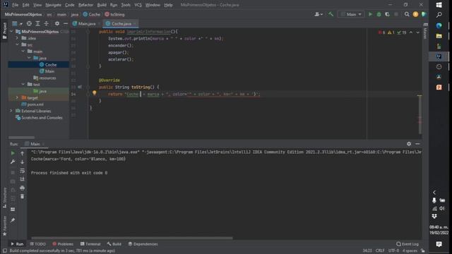Click the Run console horizontal scrollbar
Image resolution: width=452 pixels, height=254 pixels.
[x=132, y=238]
